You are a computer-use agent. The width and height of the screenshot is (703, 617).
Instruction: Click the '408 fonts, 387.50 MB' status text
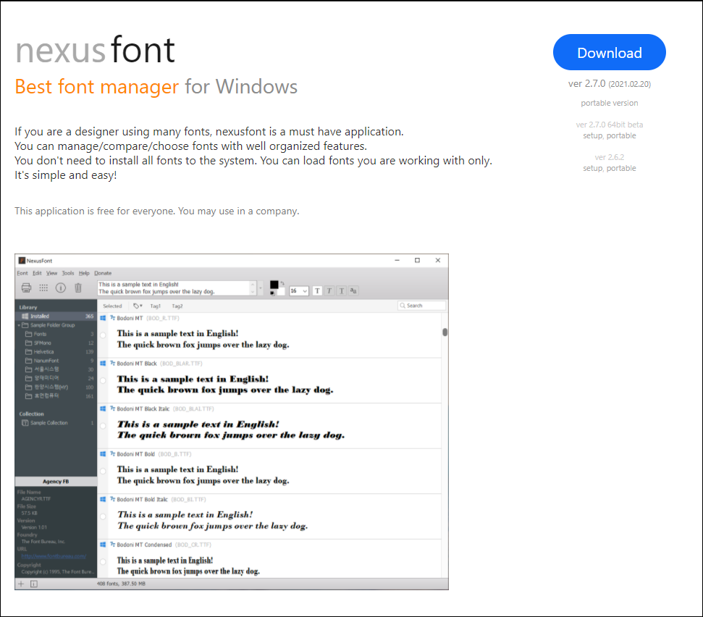tap(121, 584)
